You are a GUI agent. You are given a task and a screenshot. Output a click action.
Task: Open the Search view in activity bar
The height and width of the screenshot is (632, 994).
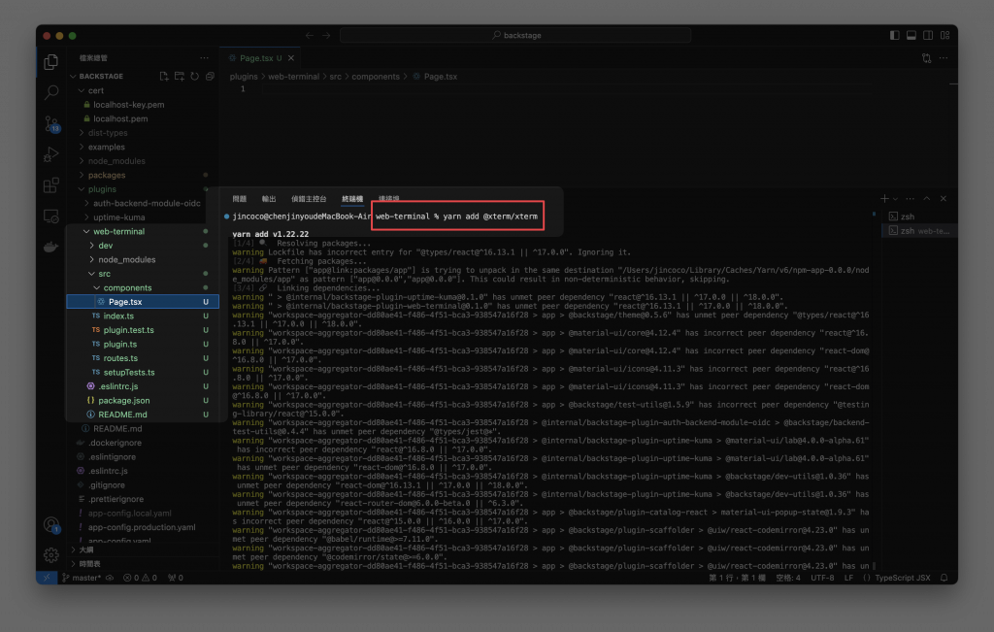[x=51, y=92]
